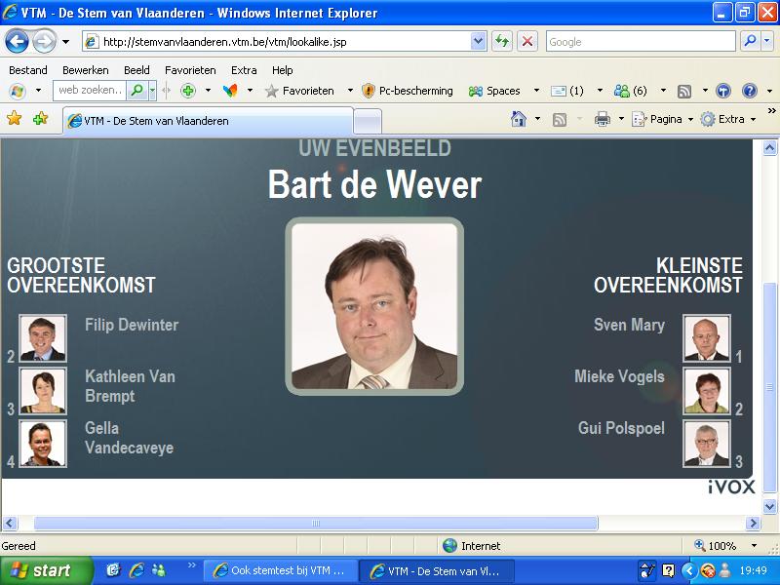The width and height of the screenshot is (780, 585).
Task: Open the Favorieten menu
Action: pos(190,70)
